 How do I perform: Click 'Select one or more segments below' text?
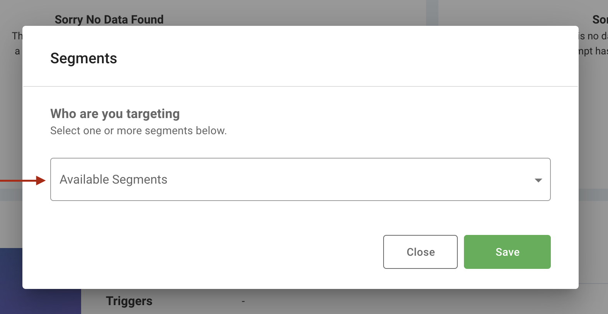pos(138,131)
